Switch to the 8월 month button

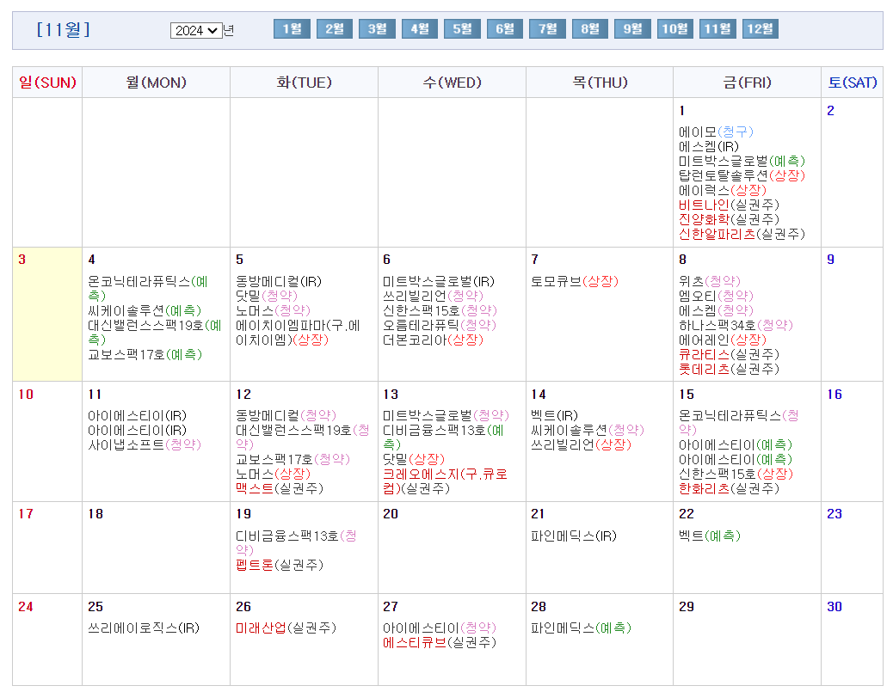pos(590,29)
